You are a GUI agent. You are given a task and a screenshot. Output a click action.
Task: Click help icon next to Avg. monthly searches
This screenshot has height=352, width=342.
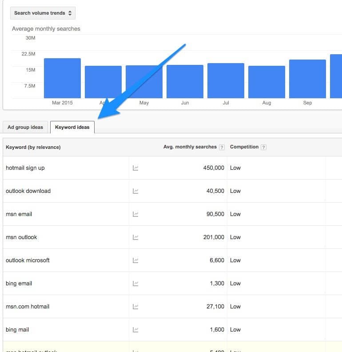(x=222, y=147)
